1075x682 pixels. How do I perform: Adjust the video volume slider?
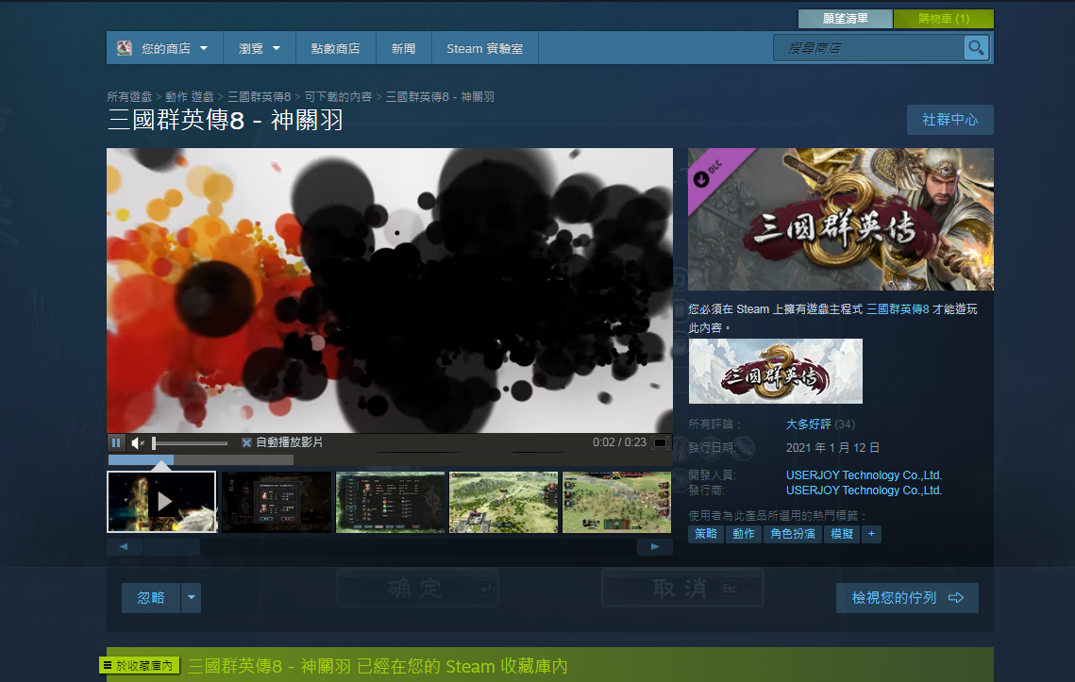(x=190, y=442)
